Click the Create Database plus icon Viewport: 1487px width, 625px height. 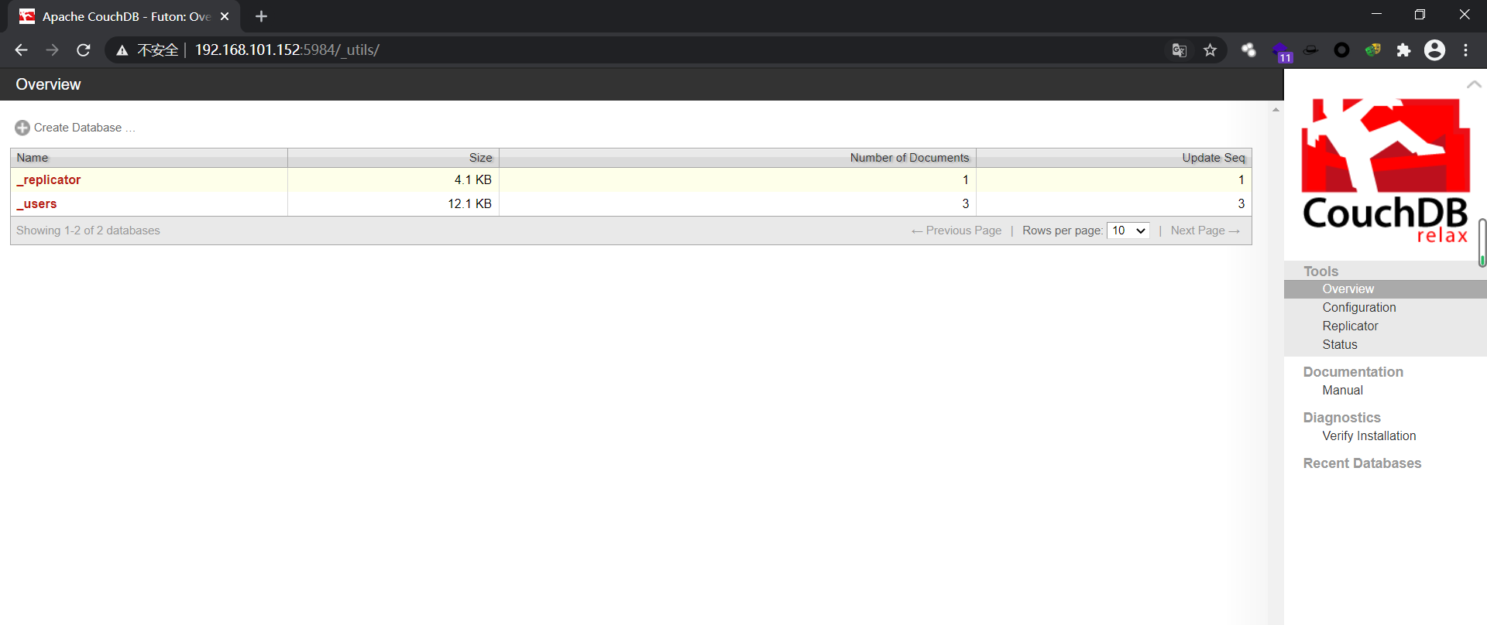[x=22, y=128]
